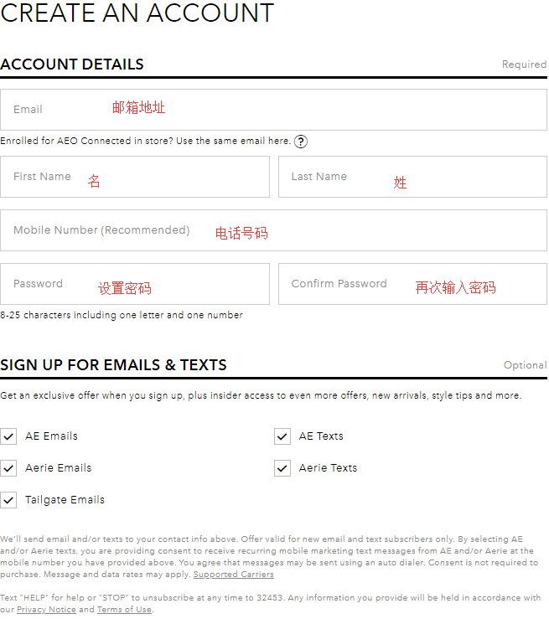
Task: Click the Mobile Number field
Action: (273, 230)
